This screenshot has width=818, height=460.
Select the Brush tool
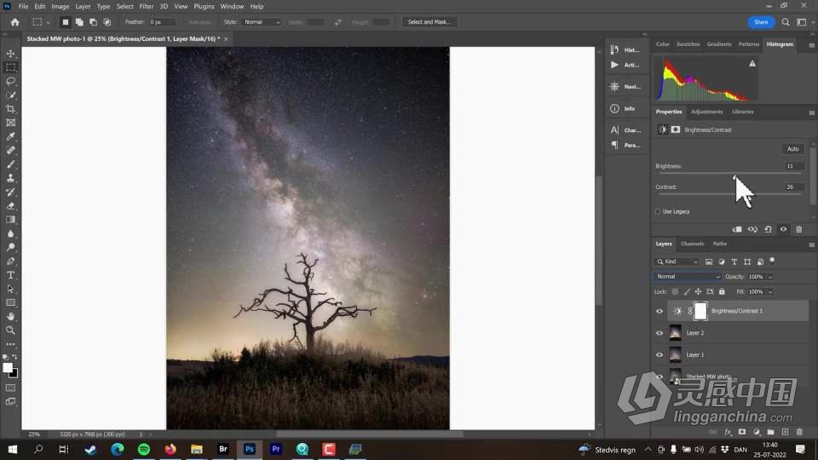click(10, 164)
